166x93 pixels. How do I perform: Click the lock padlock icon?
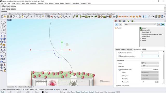pyautogui.click(x=66, y=17)
